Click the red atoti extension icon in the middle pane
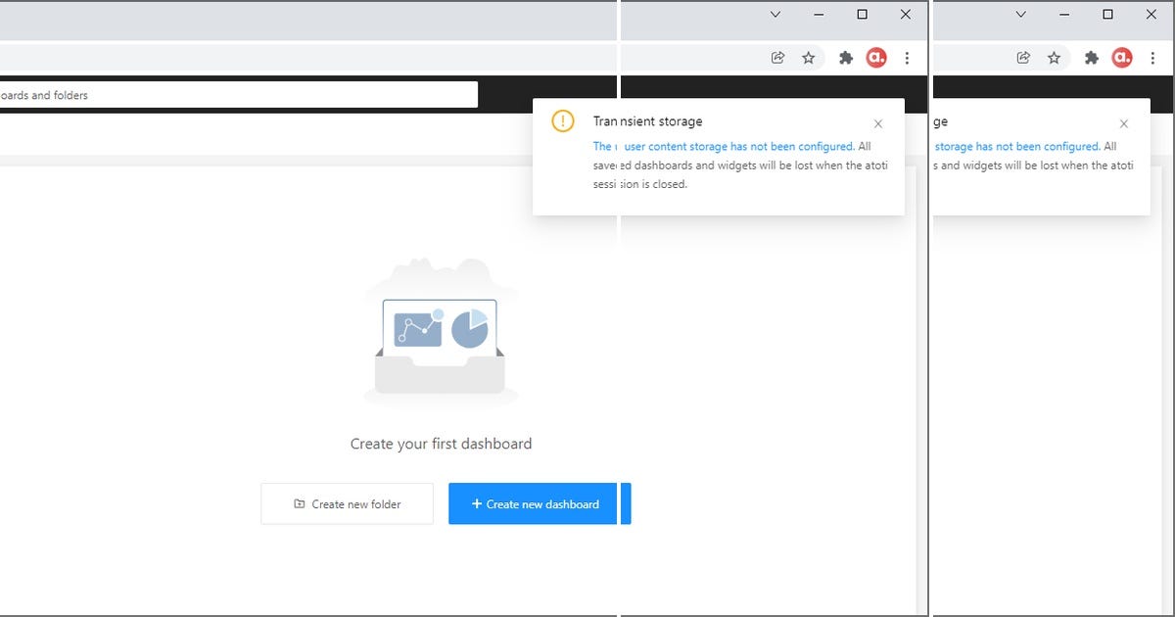The height and width of the screenshot is (617, 1175). 876,58
